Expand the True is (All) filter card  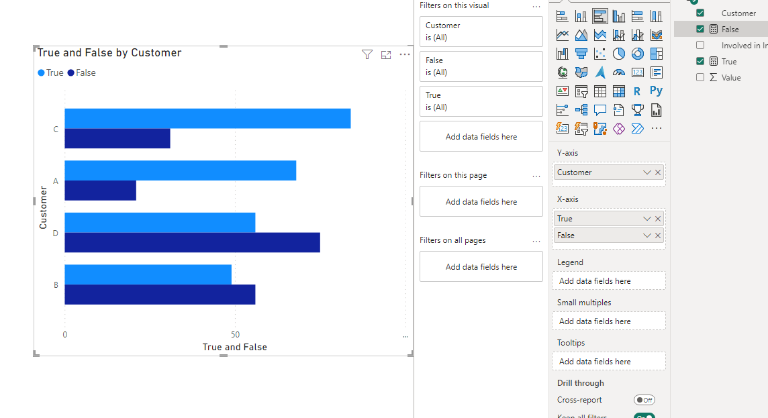[x=481, y=101]
